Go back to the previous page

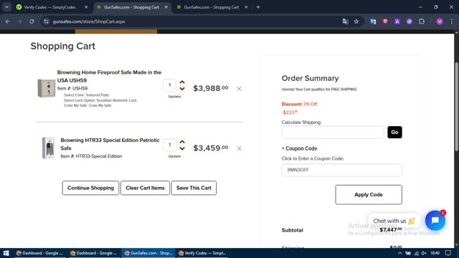pos(8,21)
